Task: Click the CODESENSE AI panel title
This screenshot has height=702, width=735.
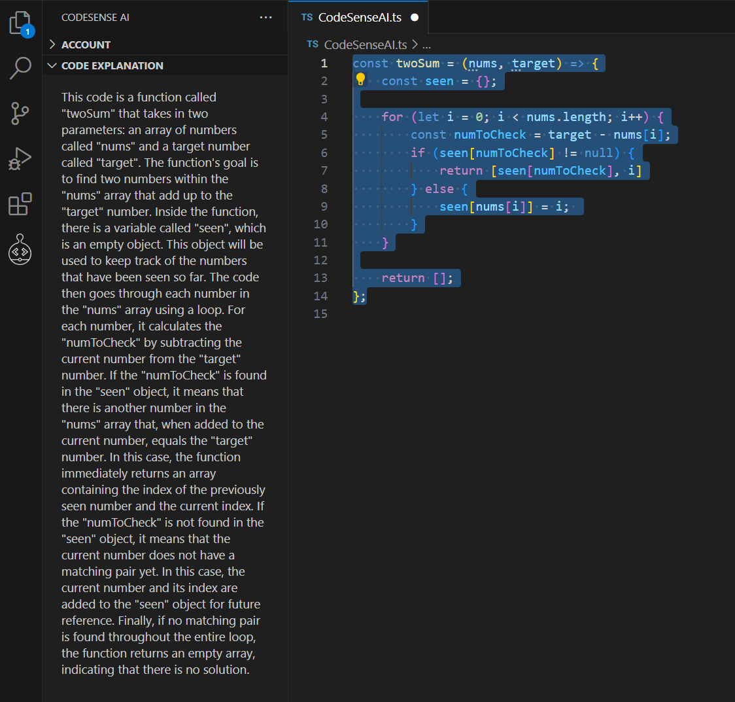Action: coord(95,18)
